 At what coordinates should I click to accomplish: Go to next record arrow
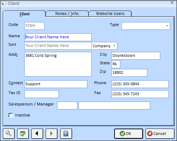pyautogui.click(x=51, y=134)
